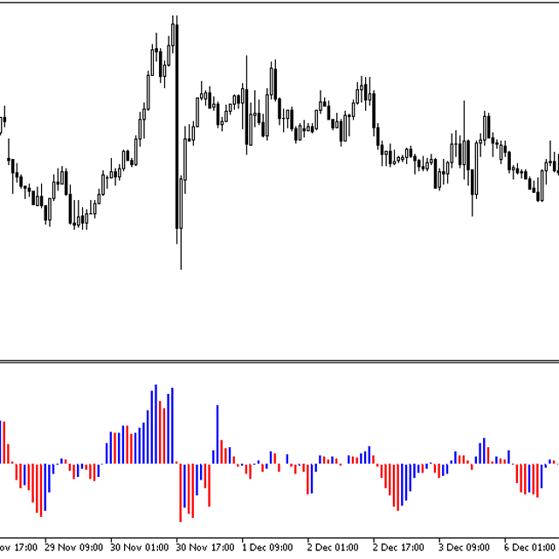Image resolution: width=559 pixels, height=559 pixels.
Task: Select the longest red negative histogram bar
Action: [x=181, y=492]
